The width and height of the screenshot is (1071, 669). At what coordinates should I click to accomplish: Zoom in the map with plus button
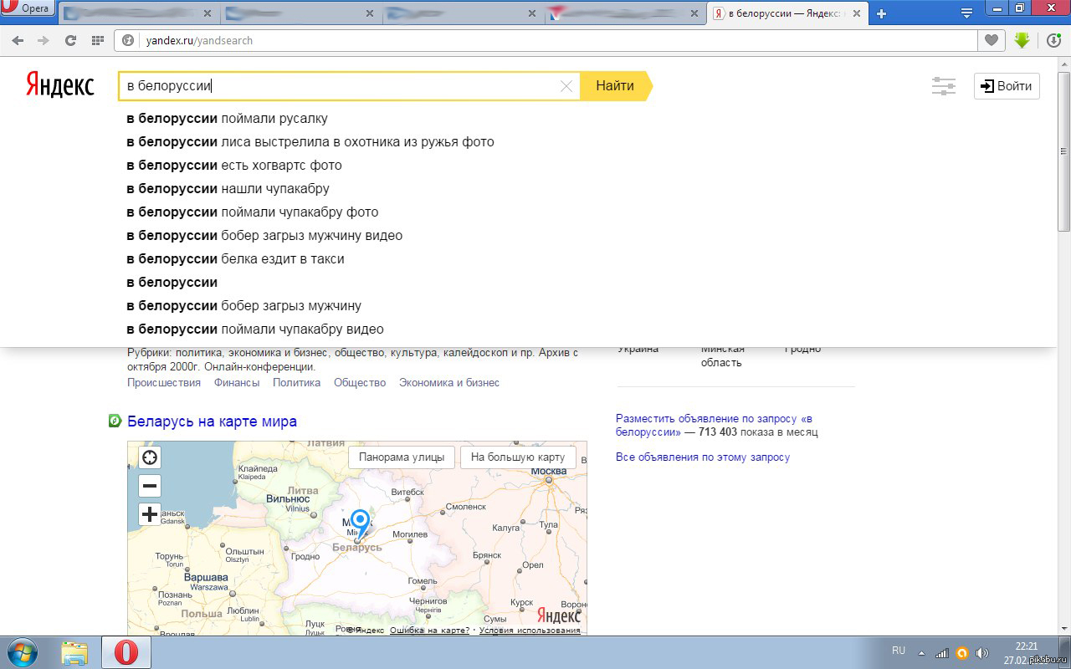(150, 514)
